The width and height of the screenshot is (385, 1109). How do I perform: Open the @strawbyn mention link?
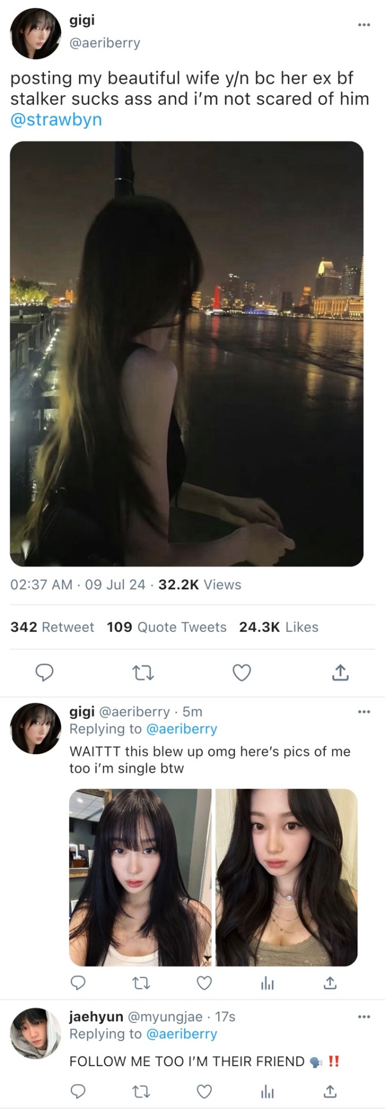(x=56, y=120)
